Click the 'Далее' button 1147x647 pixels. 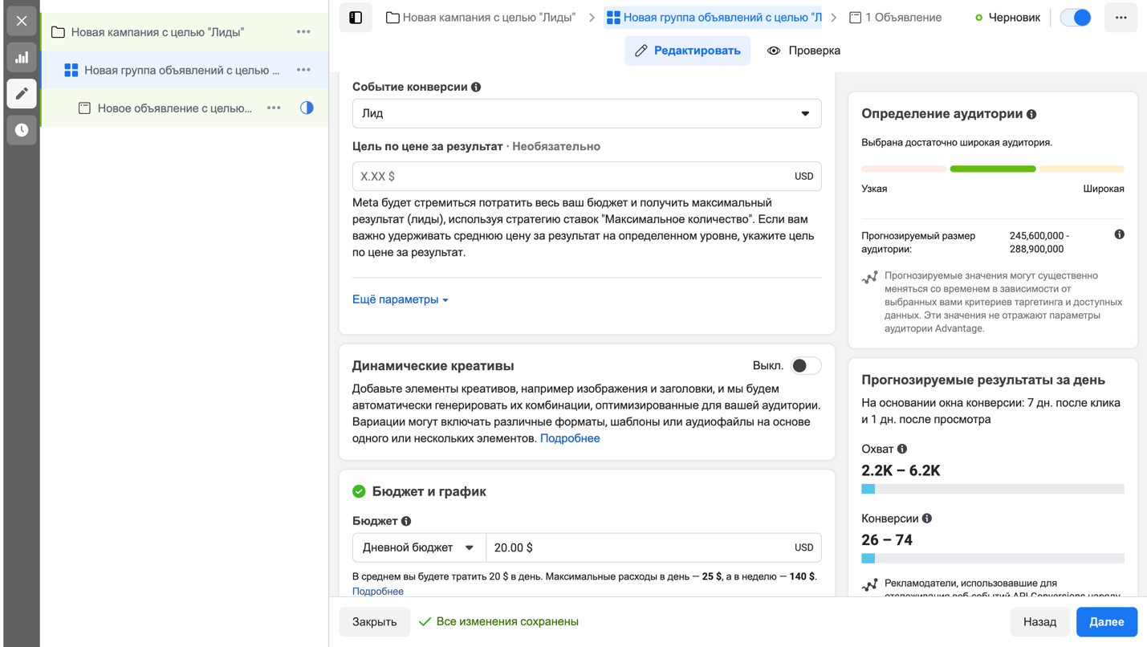(1106, 621)
